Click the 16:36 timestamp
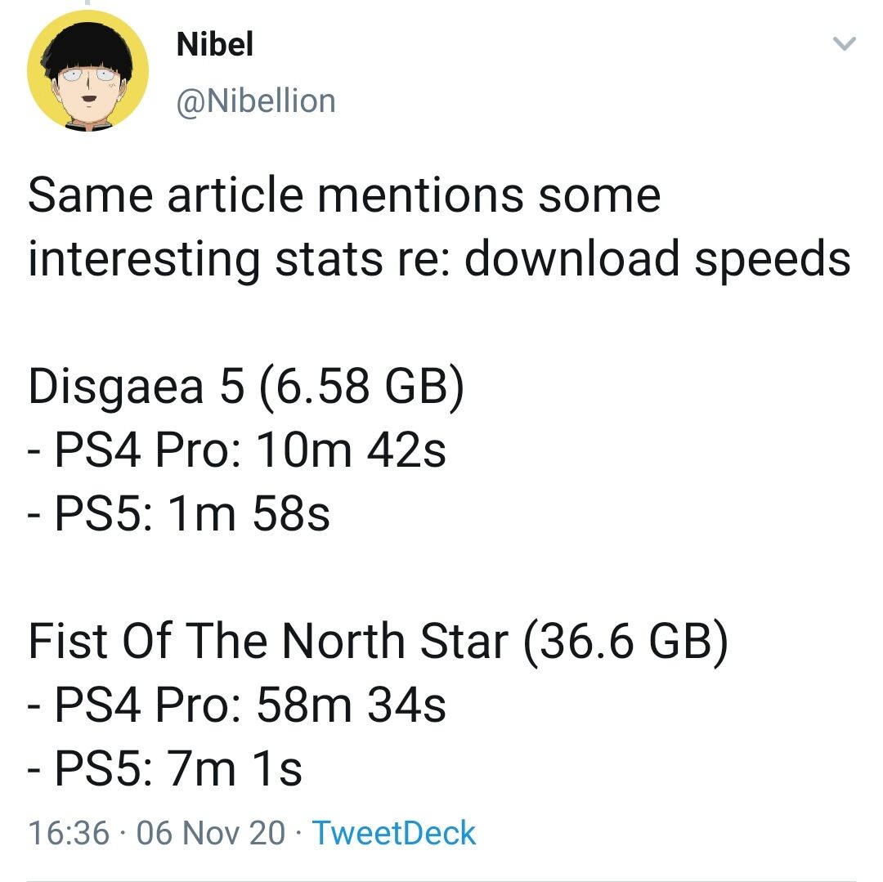The width and height of the screenshot is (883, 882). tap(69, 833)
